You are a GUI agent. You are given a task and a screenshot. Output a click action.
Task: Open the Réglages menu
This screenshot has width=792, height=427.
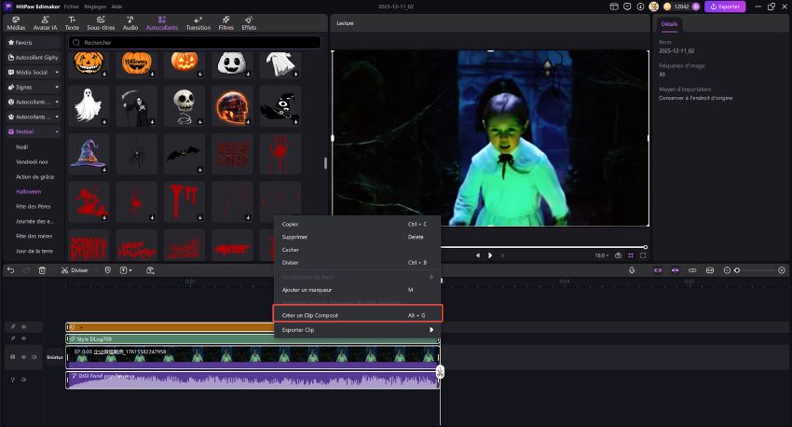(x=95, y=7)
